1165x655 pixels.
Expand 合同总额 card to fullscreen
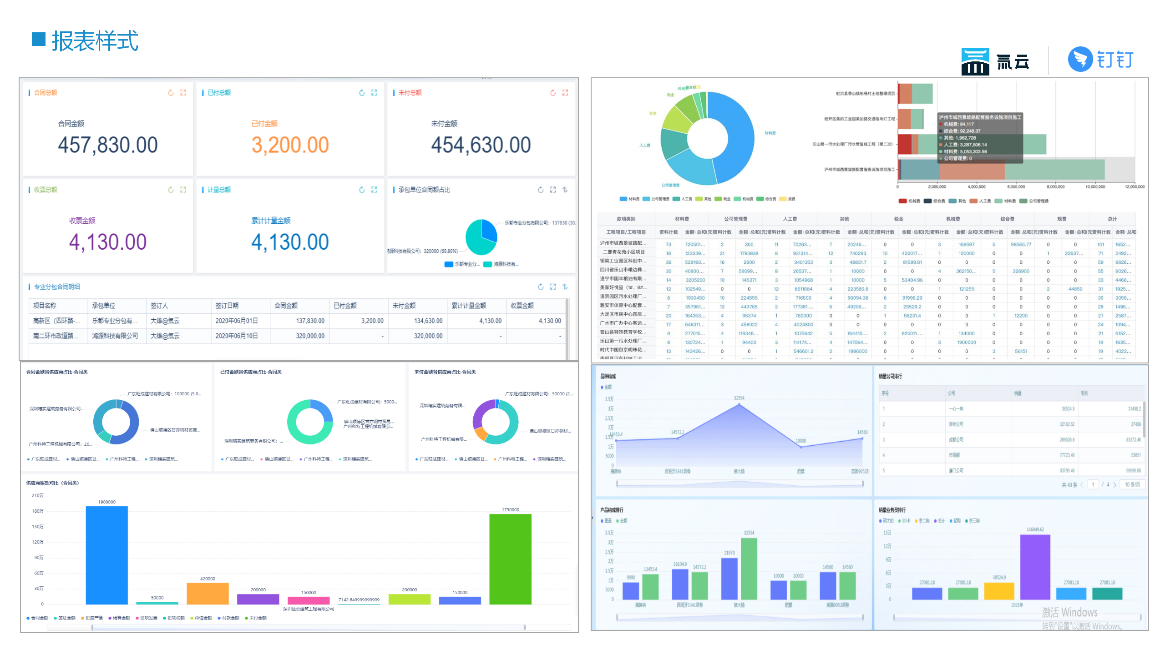(x=183, y=93)
